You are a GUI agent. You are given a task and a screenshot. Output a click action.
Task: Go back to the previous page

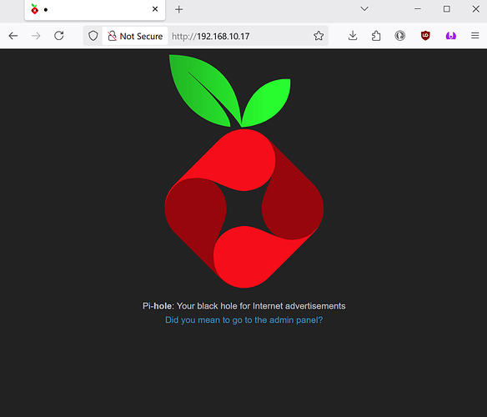click(x=13, y=36)
